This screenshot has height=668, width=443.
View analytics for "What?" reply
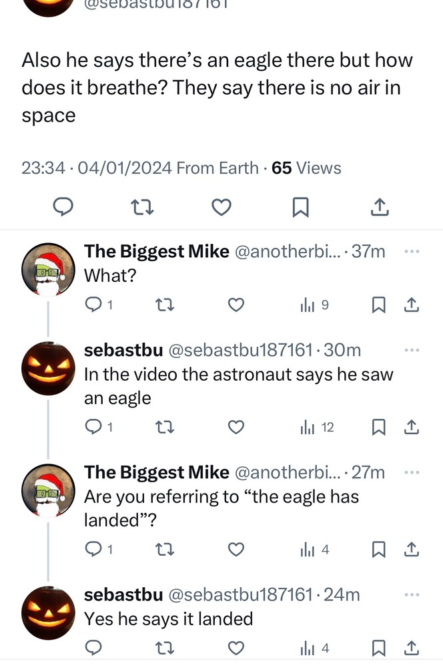314,305
